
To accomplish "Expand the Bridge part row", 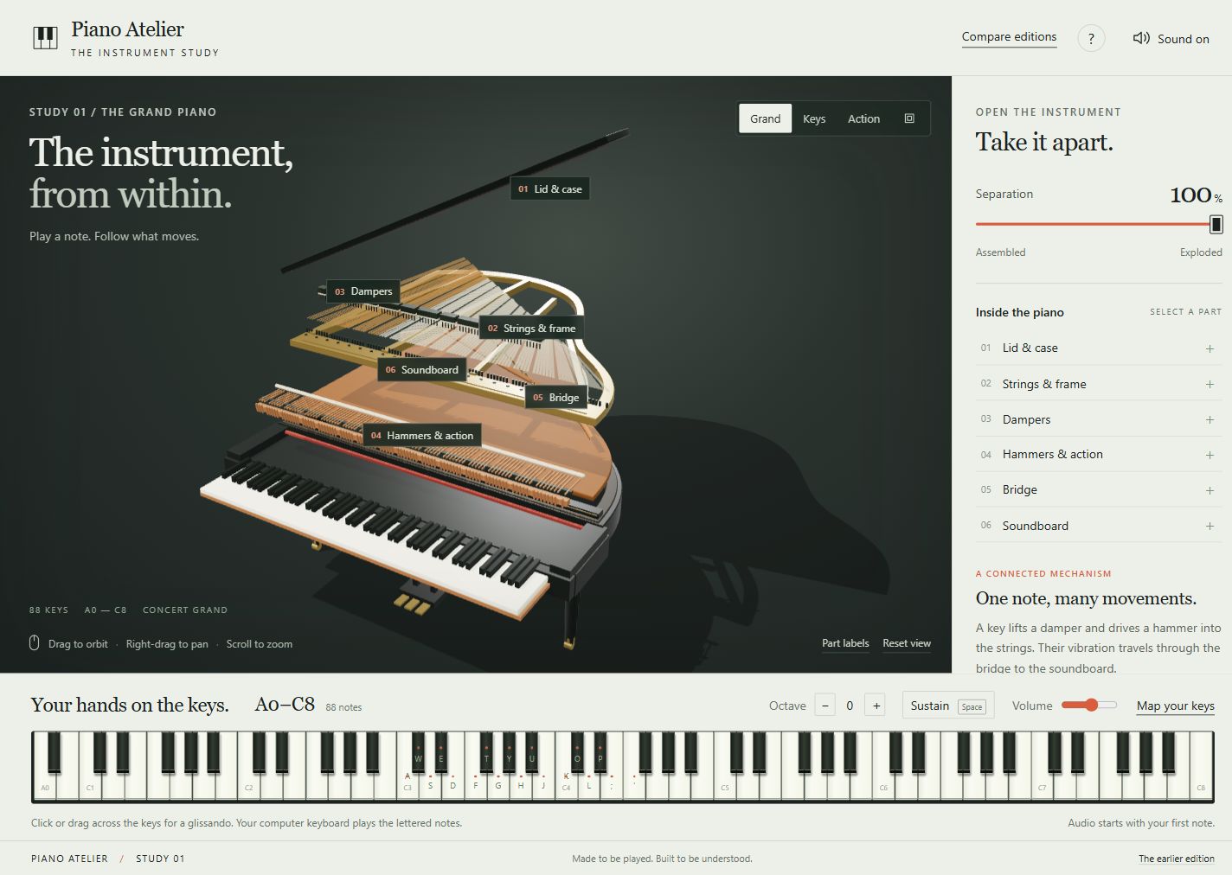I will click(x=1099, y=489).
